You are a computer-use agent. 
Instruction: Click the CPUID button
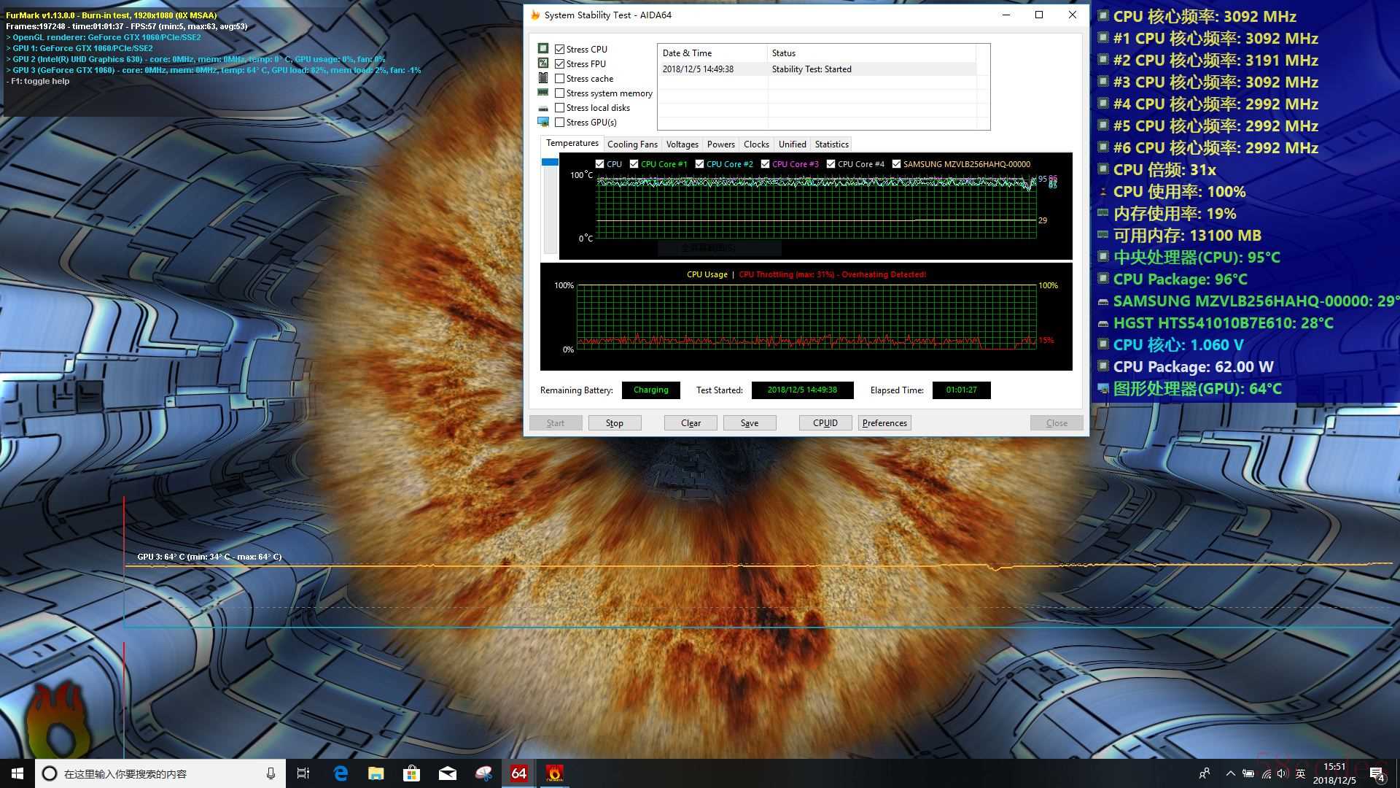click(825, 423)
